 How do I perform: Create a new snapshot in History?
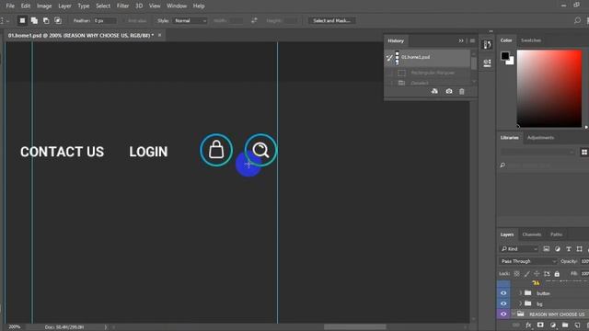pyautogui.click(x=449, y=91)
